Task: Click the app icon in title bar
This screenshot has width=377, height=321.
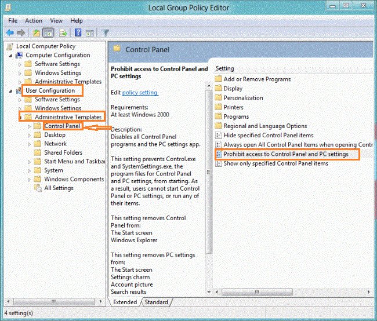Action: [8, 7]
